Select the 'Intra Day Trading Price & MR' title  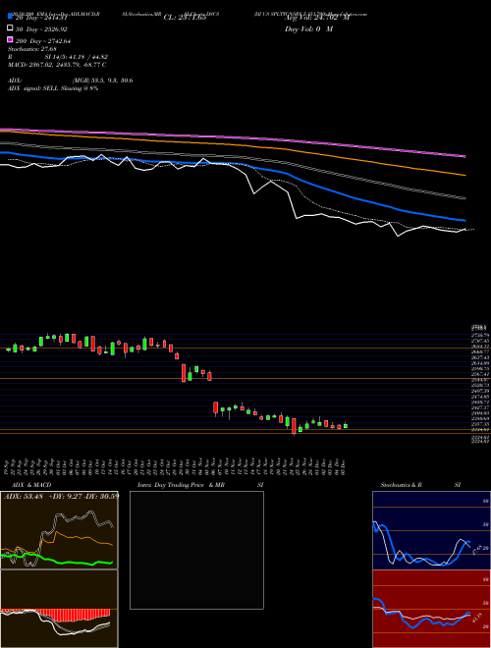(181, 485)
